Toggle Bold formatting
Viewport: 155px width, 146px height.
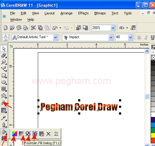pos(139,38)
